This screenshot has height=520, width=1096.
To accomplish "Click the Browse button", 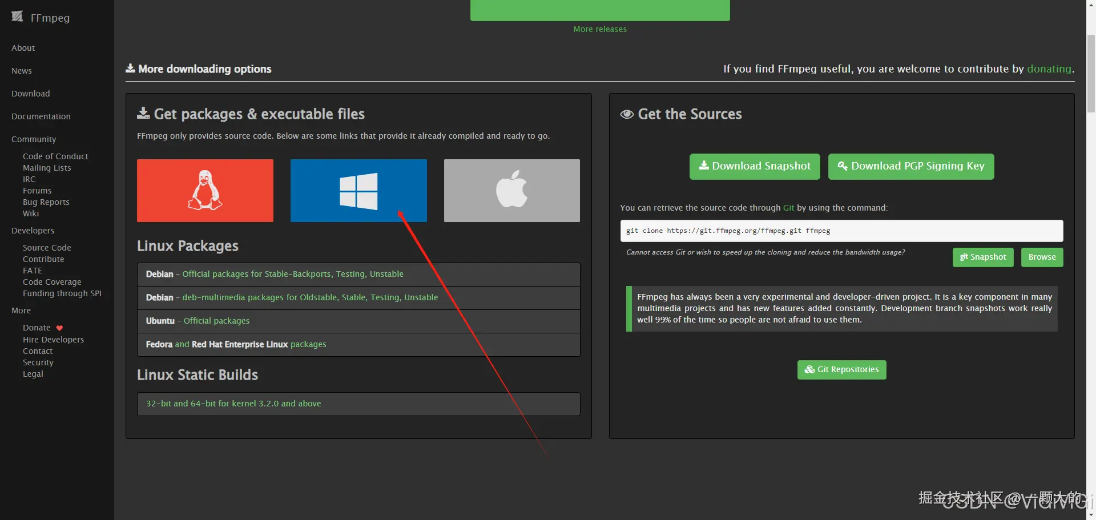I will pos(1042,257).
